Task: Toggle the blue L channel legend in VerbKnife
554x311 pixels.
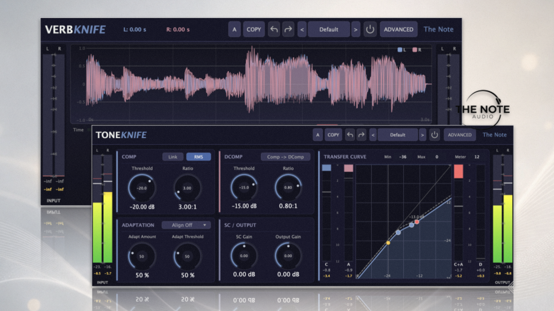Action: click(x=402, y=50)
